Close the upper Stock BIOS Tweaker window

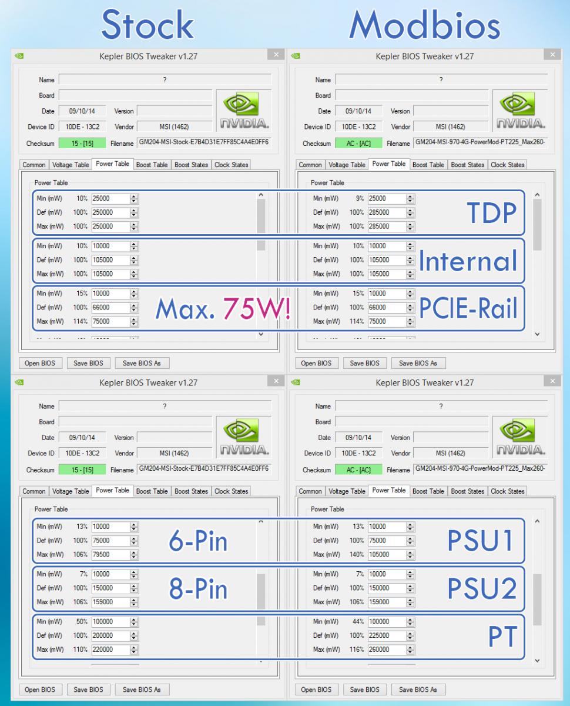point(276,55)
